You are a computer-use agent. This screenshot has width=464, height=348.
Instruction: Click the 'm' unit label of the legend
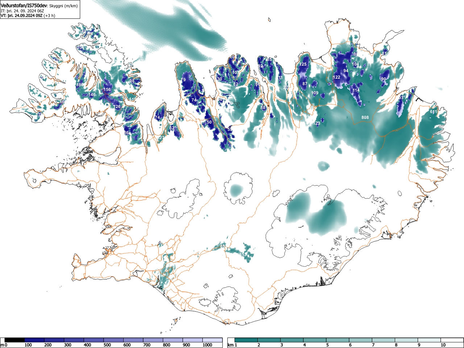click(x=2, y=345)
